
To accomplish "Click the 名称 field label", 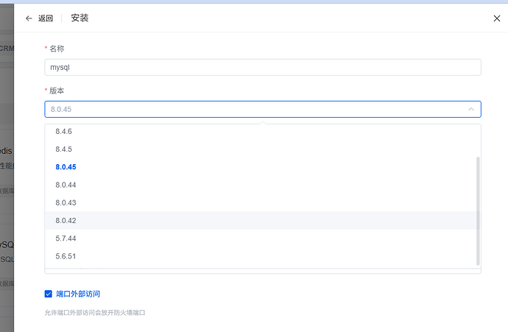I will pyautogui.click(x=57, y=49).
